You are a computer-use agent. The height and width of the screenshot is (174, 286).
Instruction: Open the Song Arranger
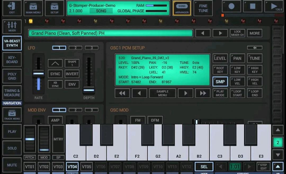182,8
